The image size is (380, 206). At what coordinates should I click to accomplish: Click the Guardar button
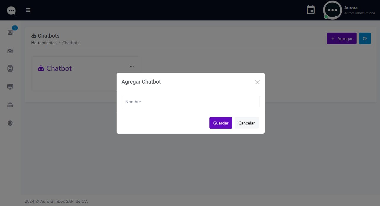click(x=221, y=123)
